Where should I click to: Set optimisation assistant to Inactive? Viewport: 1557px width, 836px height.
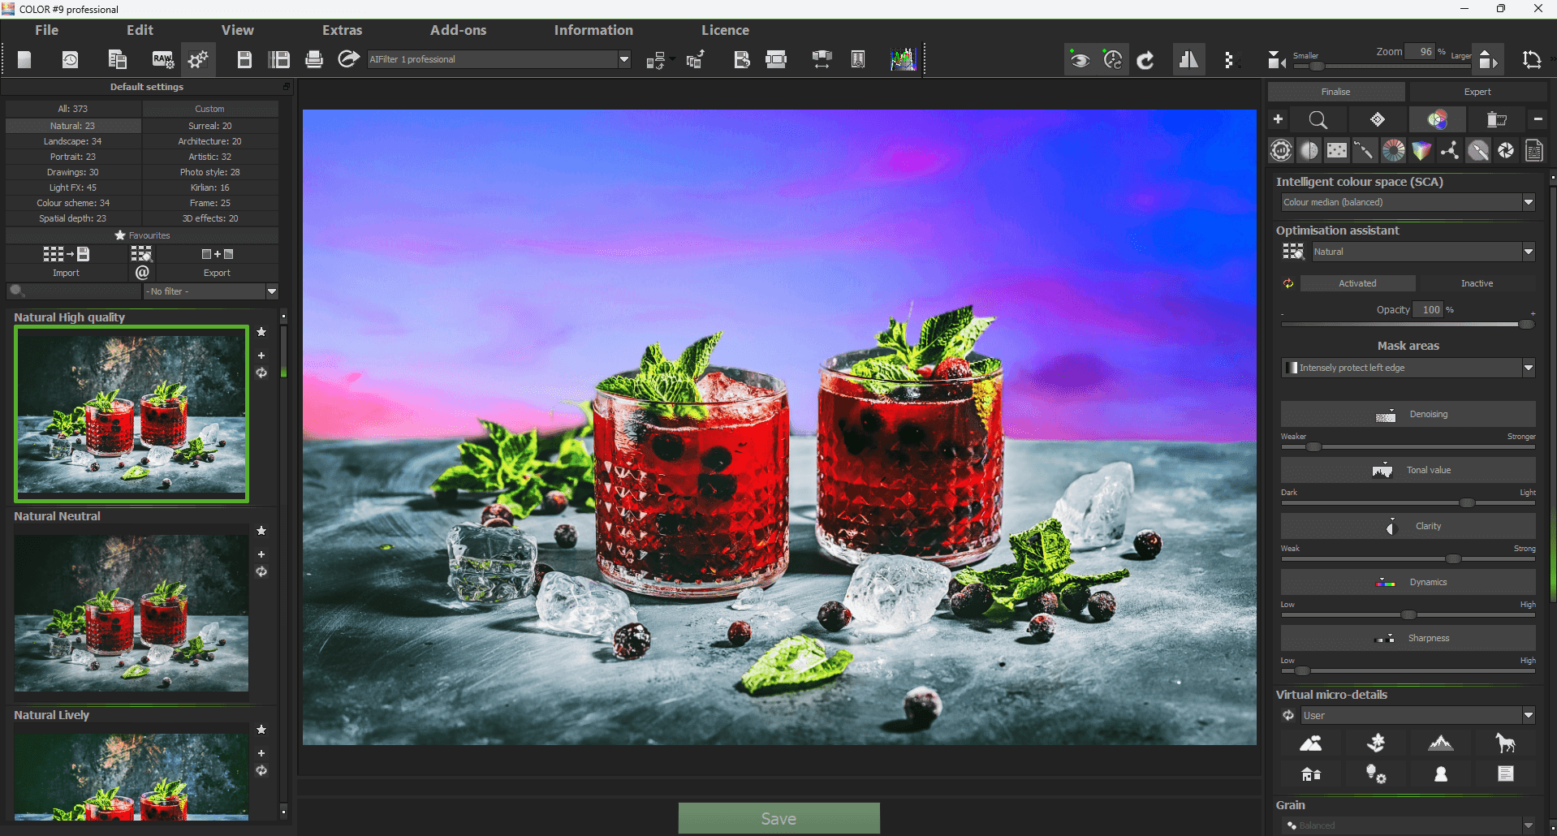(x=1477, y=283)
